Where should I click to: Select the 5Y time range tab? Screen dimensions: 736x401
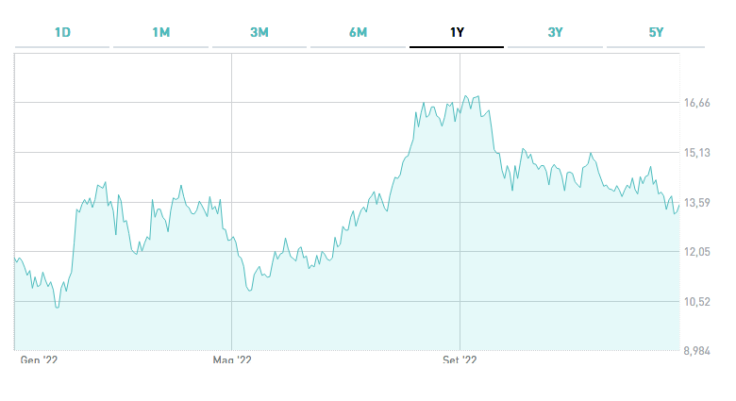(x=656, y=33)
